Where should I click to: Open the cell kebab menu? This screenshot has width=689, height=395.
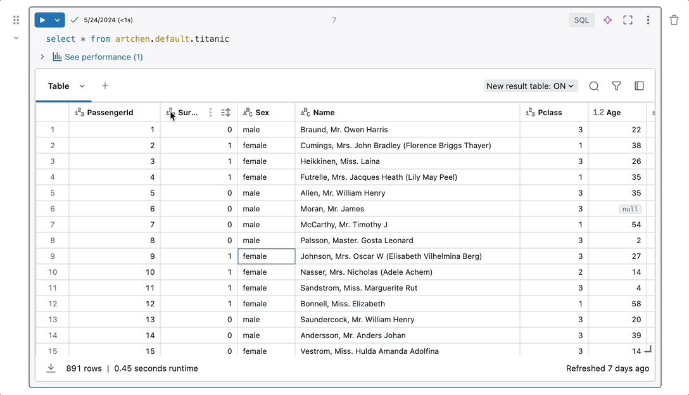(x=648, y=20)
